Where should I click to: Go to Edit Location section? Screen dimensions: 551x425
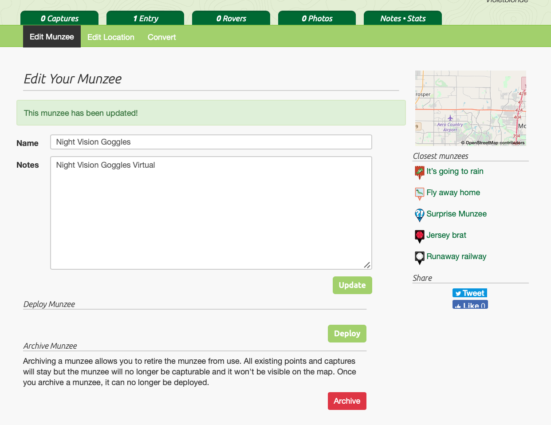pyautogui.click(x=110, y=37)
